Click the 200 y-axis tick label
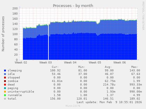 pyautogui.click(x=15, y=9)
